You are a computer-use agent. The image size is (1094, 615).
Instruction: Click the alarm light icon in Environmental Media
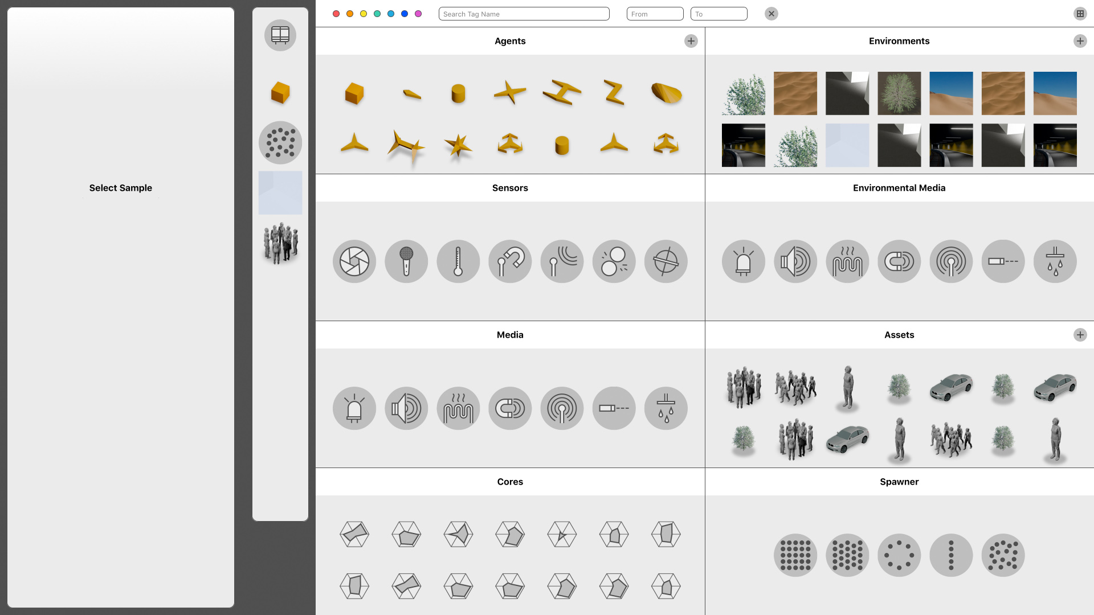tap(743, 261)
